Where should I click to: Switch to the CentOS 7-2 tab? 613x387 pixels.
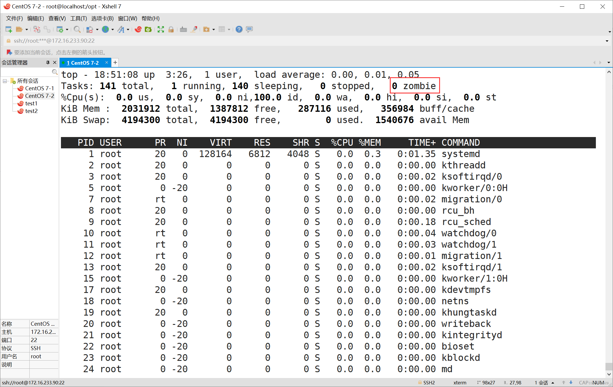(x=83, y=63)
